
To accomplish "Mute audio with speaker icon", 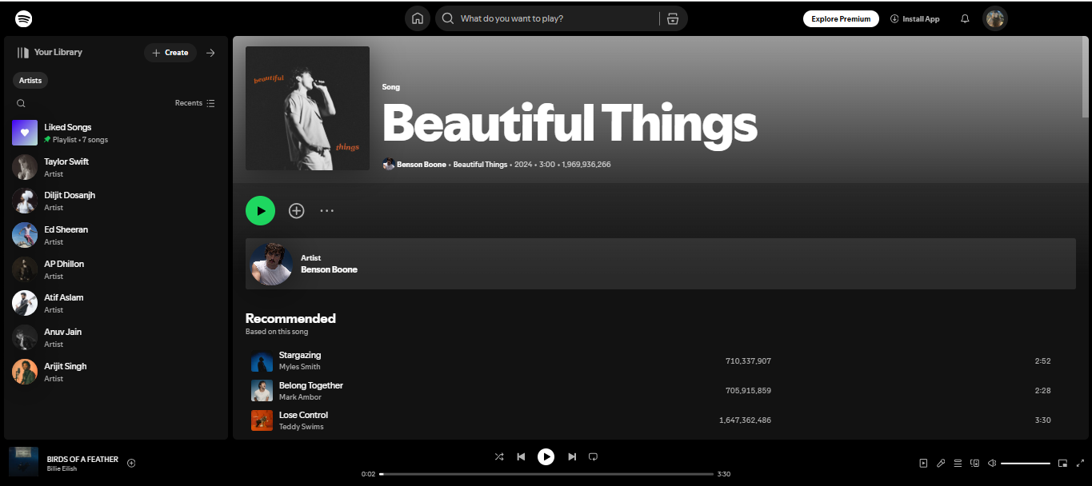I will [x=992, y=463].
